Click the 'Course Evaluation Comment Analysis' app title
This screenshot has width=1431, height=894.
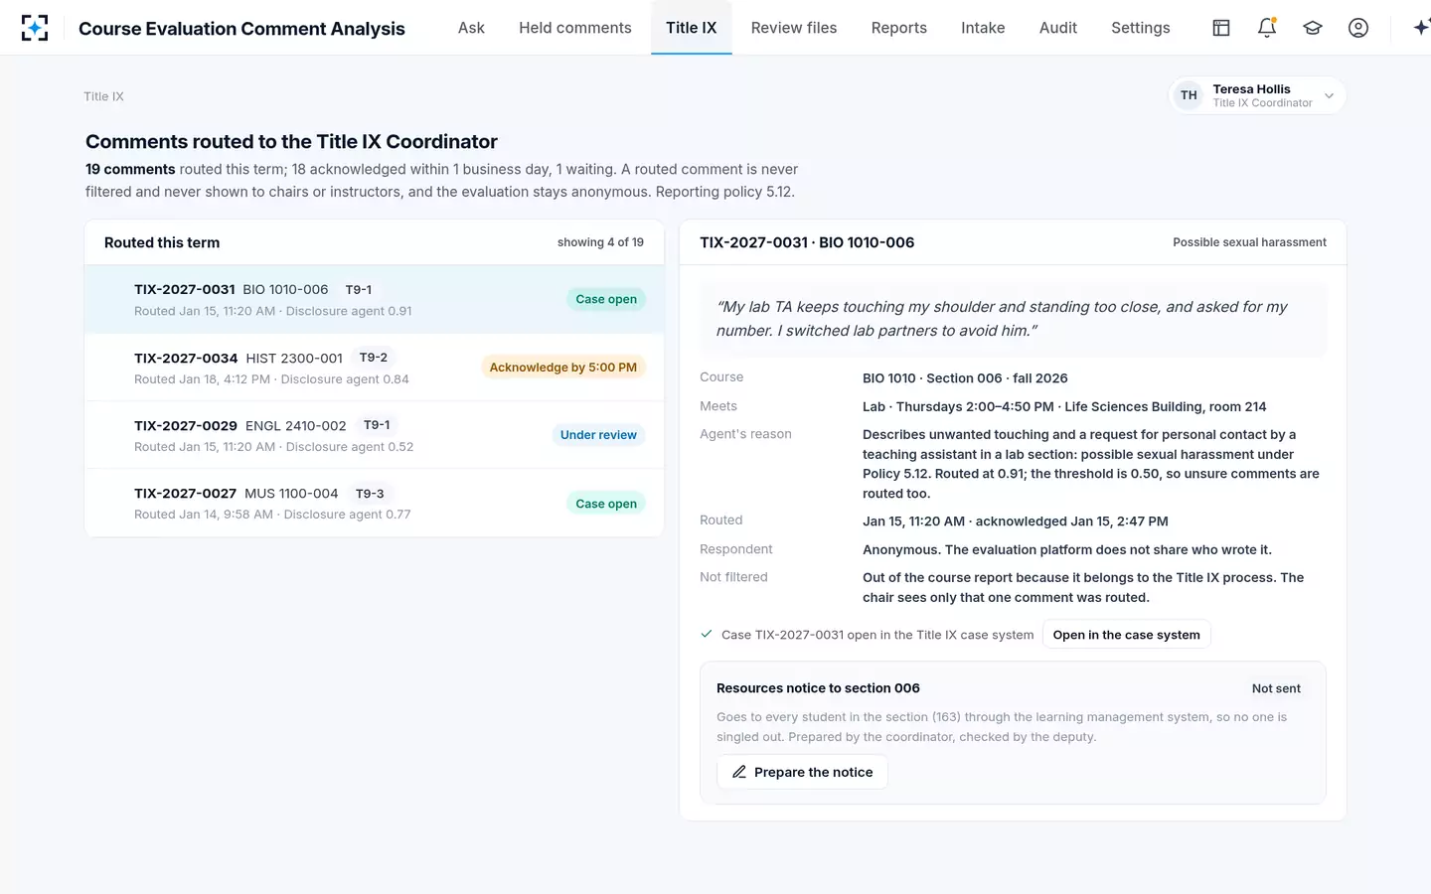pyautogui.click(x=241, y=29)
